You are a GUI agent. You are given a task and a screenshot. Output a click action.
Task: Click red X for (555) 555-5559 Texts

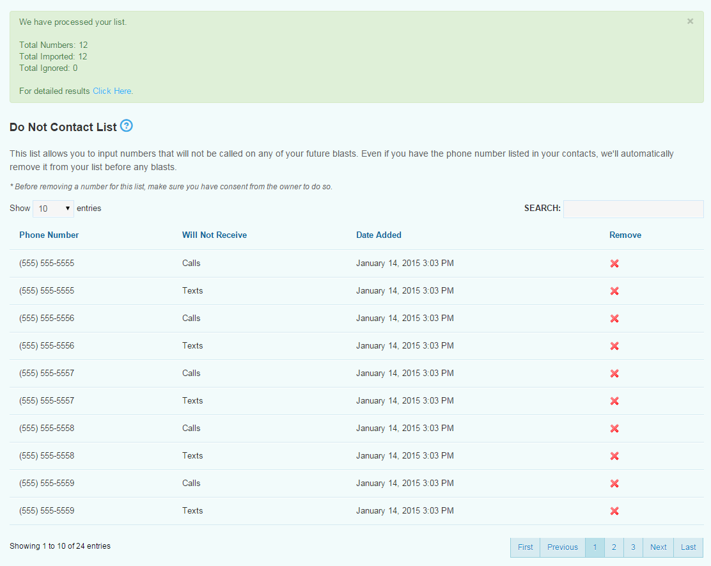click(x=614, y=511)
